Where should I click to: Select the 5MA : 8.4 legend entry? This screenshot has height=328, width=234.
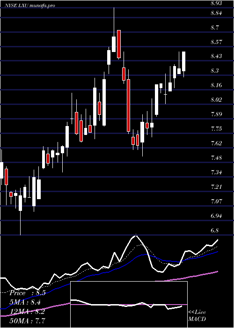click(25, 302)
